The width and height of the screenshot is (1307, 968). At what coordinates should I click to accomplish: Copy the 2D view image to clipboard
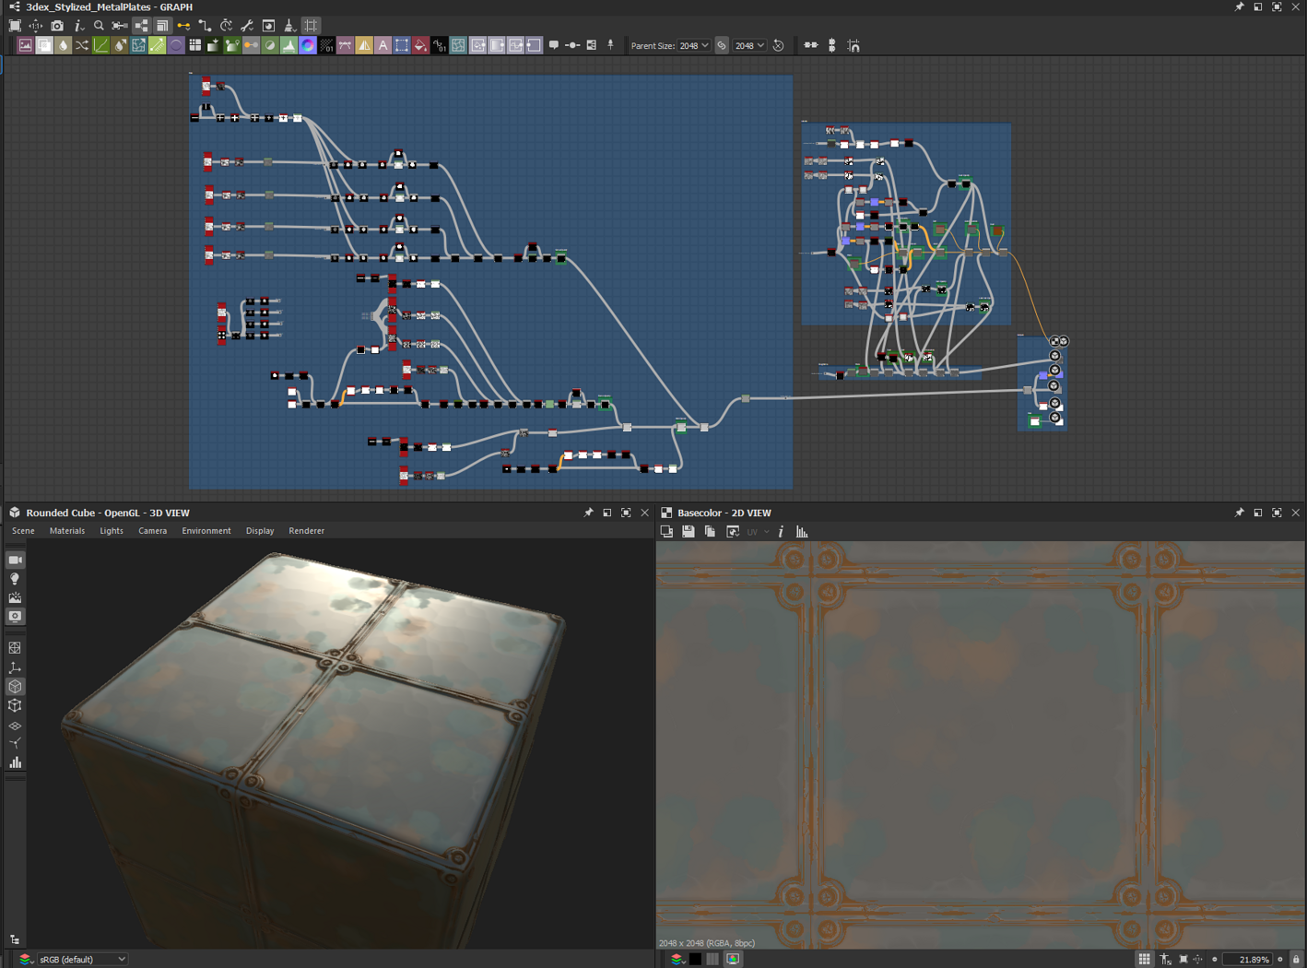pyautogui.click(x=711, y=532)
